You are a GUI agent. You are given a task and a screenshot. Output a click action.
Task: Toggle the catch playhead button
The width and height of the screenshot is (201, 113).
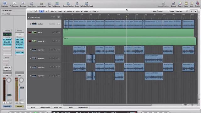41,11
